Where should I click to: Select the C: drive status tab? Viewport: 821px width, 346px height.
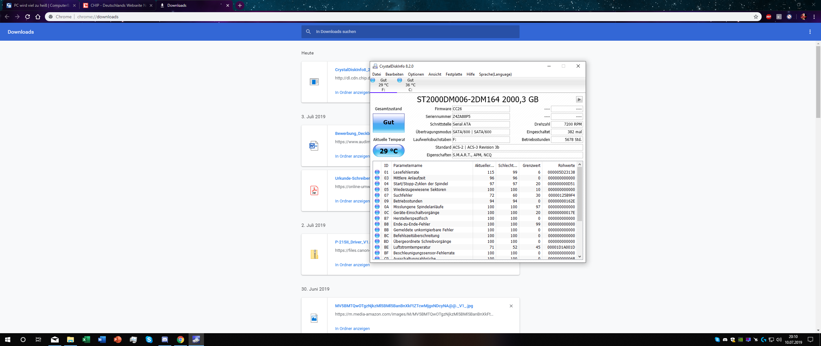tap(410, 85)
